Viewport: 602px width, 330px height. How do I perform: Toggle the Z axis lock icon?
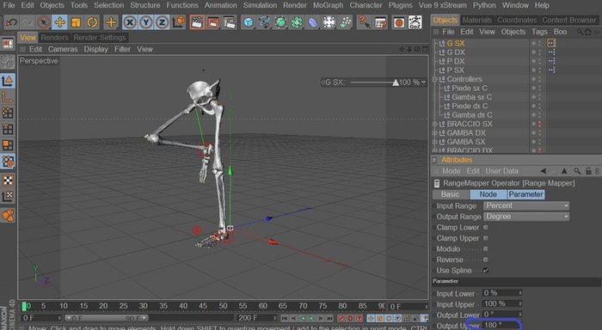pos(162,22)
